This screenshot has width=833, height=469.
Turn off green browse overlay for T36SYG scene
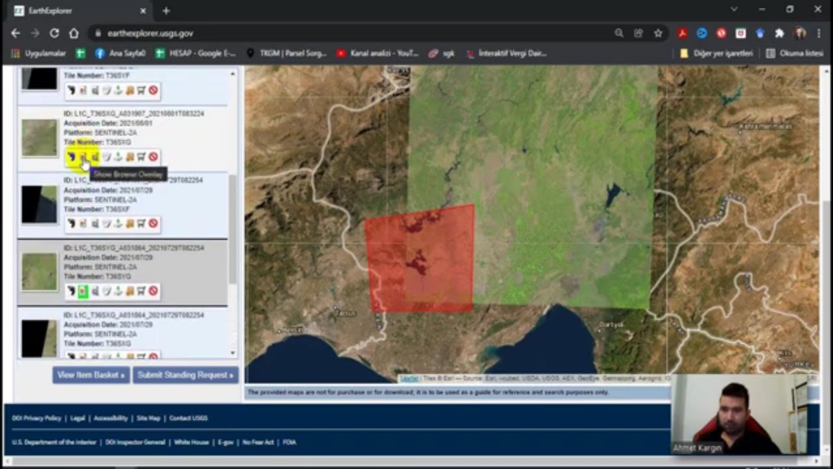coord(83,291)
